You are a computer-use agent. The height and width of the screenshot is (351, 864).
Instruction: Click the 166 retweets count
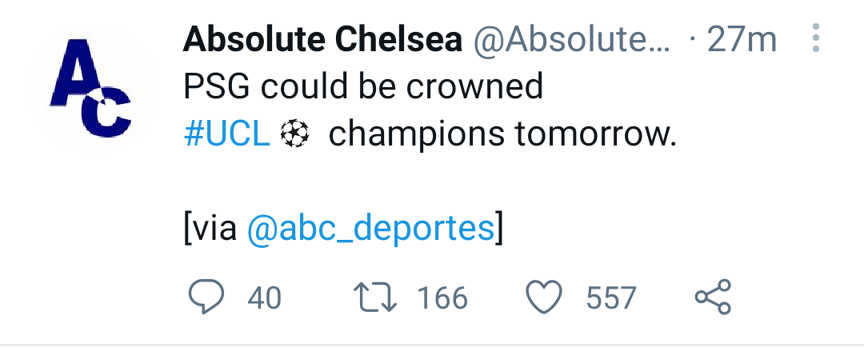pos(442,298)
